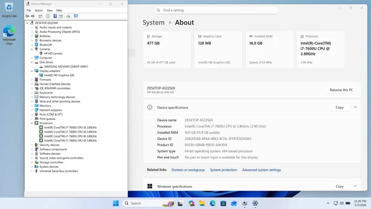Collapse the DESKTOP-6S22S69 root node
Screen dimensions: 371x209
pyautogui.click(x=27, y=23)
